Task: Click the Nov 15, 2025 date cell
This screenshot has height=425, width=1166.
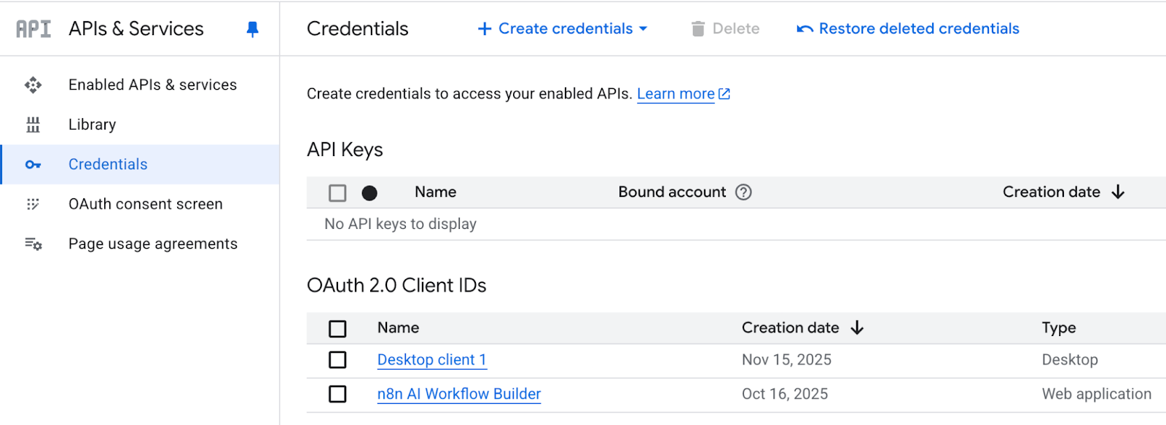Action: tap(786, 360)
